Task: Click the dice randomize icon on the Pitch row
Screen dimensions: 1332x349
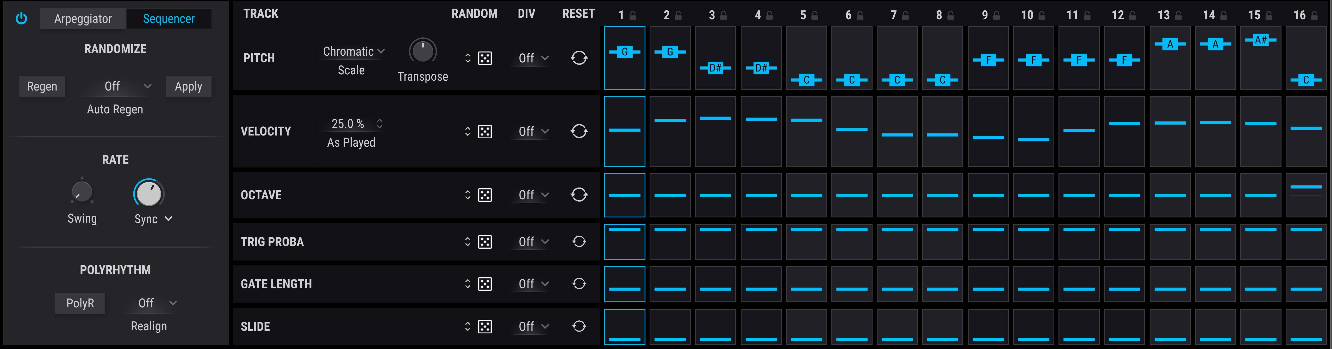Action: point(484,58)
